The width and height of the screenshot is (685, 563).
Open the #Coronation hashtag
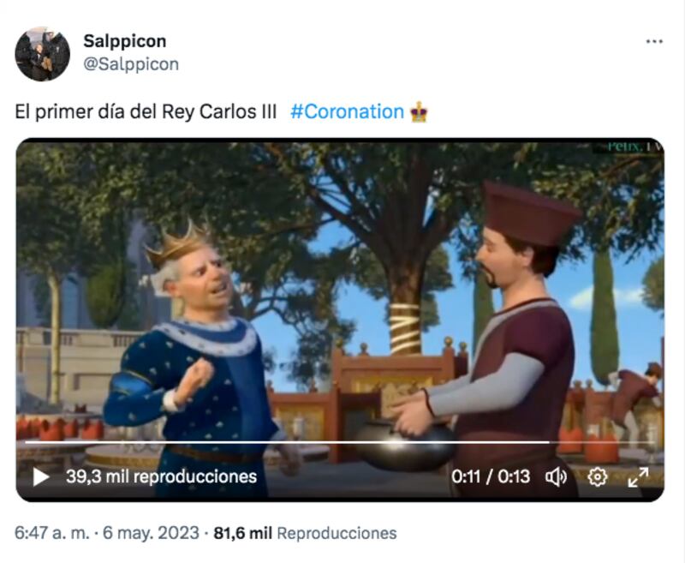click(348, 111)
